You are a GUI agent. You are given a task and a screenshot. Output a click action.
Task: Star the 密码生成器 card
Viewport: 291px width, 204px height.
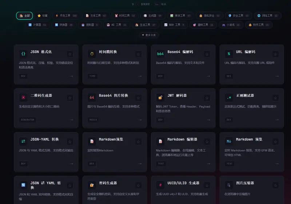139,185
